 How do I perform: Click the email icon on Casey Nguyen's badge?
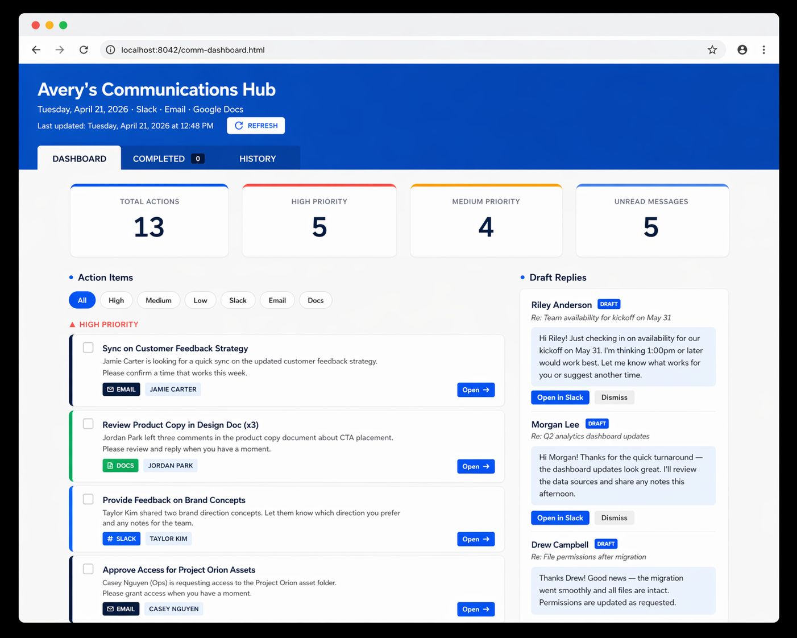[110, 608]
